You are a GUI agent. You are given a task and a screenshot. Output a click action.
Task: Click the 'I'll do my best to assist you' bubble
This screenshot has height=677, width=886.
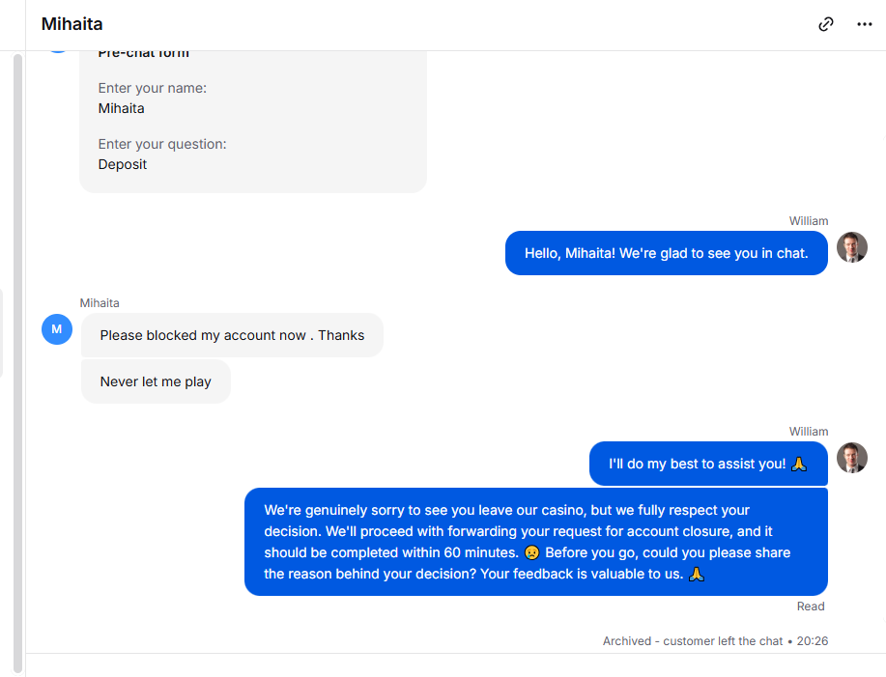click(x=708, y=464)
